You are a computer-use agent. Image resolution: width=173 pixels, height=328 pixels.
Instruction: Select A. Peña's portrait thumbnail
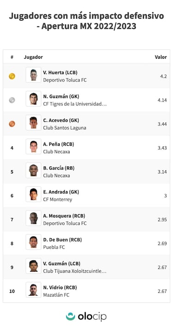33,146
